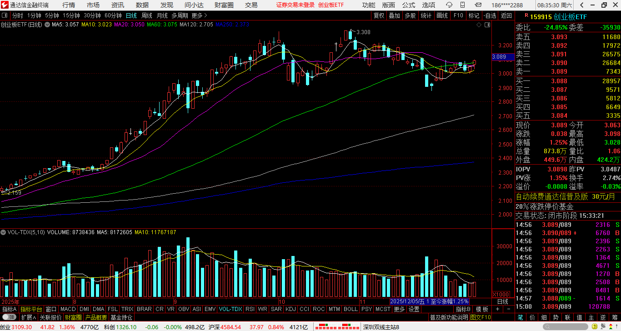Open the 行情 menu
This screenshot has height=331, width=621.
tap(69, 5)
